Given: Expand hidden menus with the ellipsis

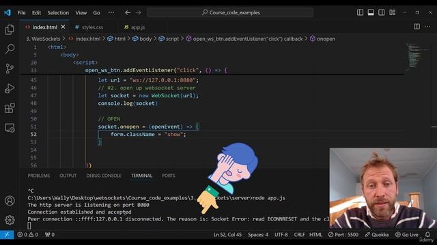Looking at the screenshot, I should [111, 13].
